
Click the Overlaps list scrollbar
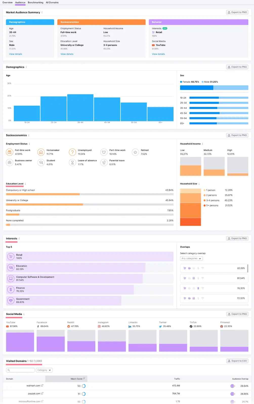247,268
